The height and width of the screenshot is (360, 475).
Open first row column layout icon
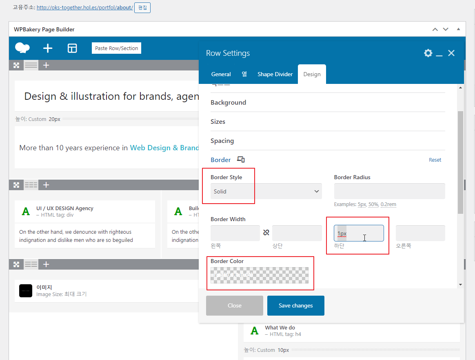pyautogui.click(x=31, y=65)
